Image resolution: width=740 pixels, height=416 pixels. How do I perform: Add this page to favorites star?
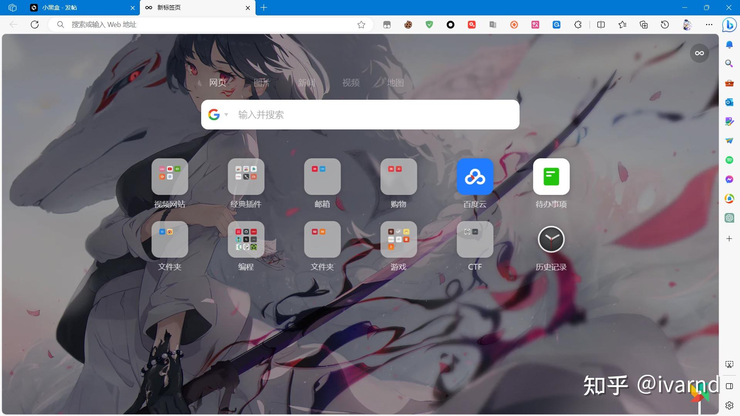pos(361,25)
